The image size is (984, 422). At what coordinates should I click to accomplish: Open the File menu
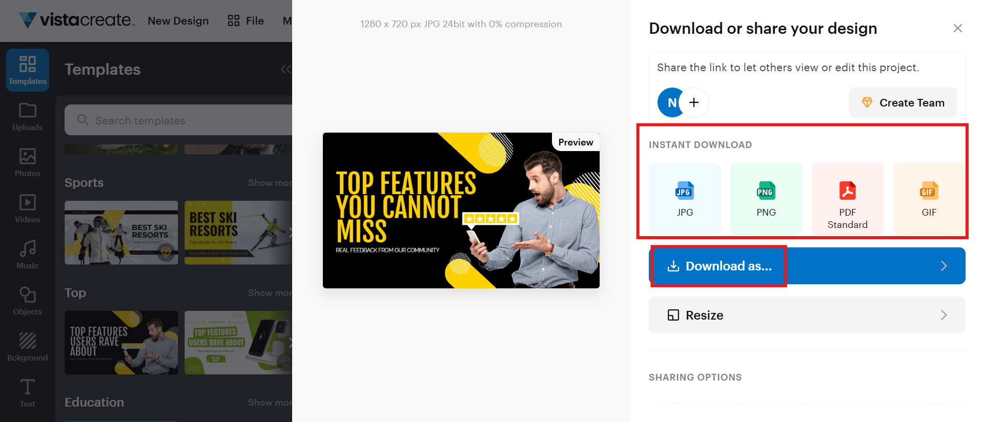pos(247,21)
